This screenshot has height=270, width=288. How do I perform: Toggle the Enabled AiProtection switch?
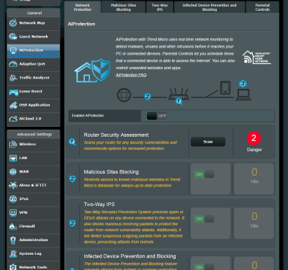pos(157,116)
